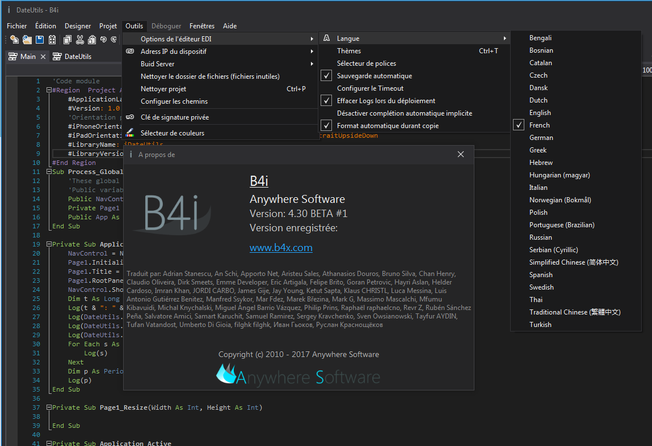Viewport: 652px width, 446px height.
Task: Open the Fenêtres menu
Action: 202,26
